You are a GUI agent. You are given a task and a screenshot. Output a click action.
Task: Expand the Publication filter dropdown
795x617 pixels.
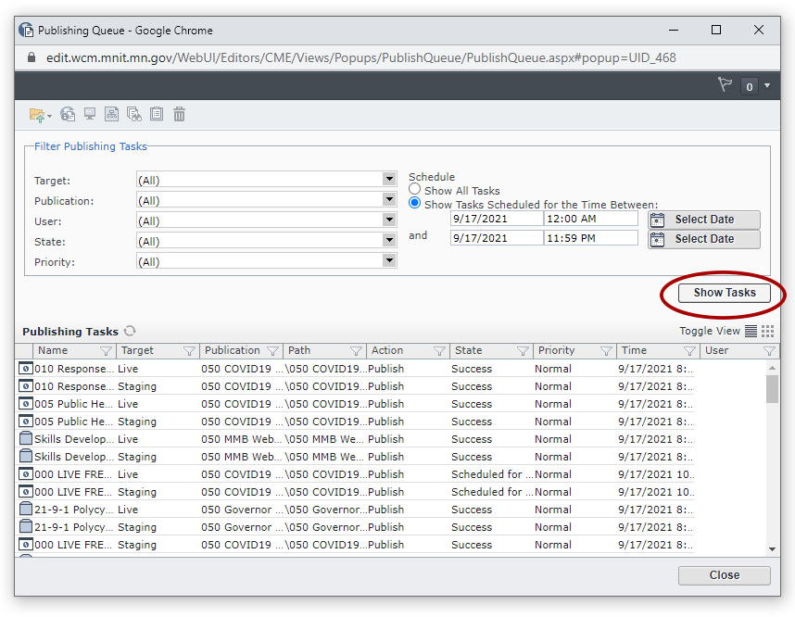[389, 200]
